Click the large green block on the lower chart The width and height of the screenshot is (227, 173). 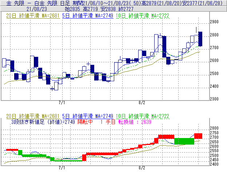[184, 141]
